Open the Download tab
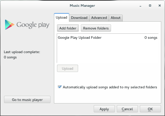Image resolution: width=165 pixels, height=116 pixels. click(79, 18)
